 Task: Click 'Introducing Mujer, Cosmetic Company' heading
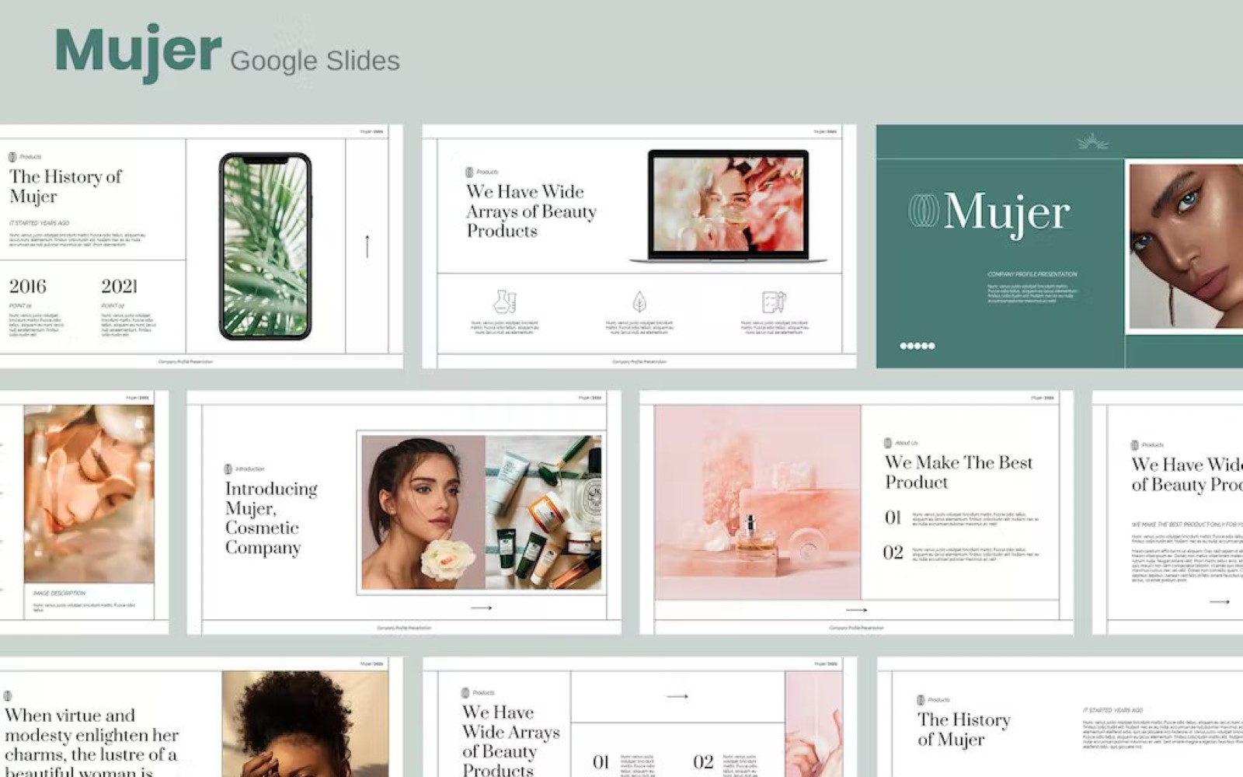point(271,517)
